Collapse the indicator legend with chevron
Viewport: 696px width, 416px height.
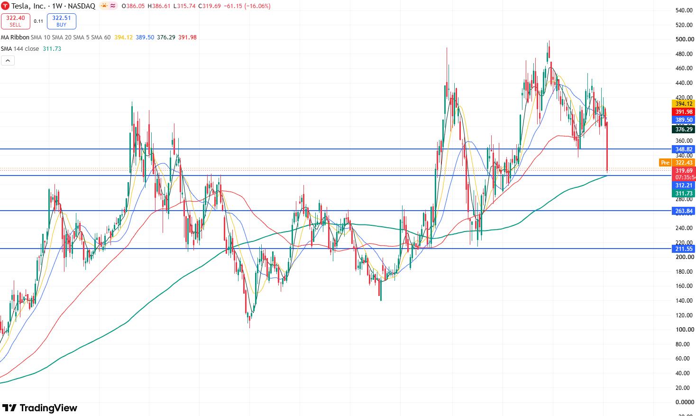[8, 60]
